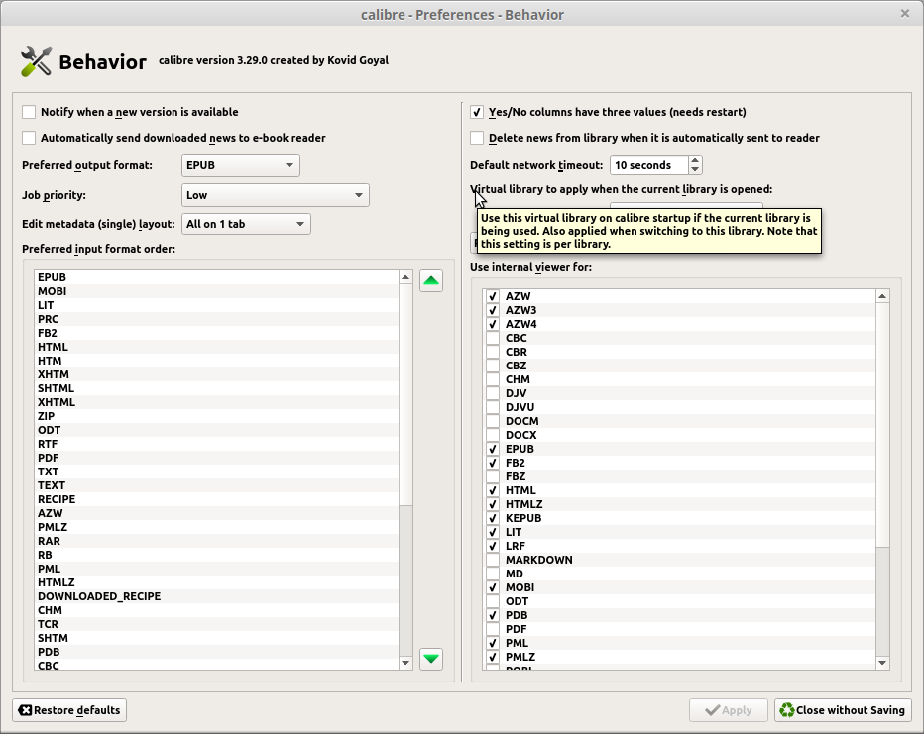Check CBZ in internal viewer list
924x734 pixels.
click(x=493, y=366)
